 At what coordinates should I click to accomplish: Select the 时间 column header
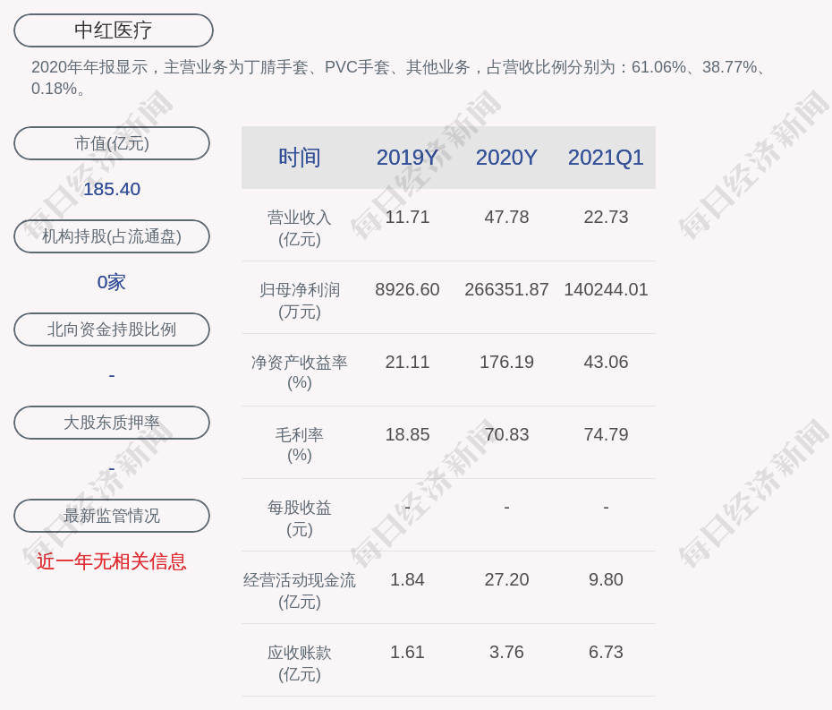(x=299, y=158)
